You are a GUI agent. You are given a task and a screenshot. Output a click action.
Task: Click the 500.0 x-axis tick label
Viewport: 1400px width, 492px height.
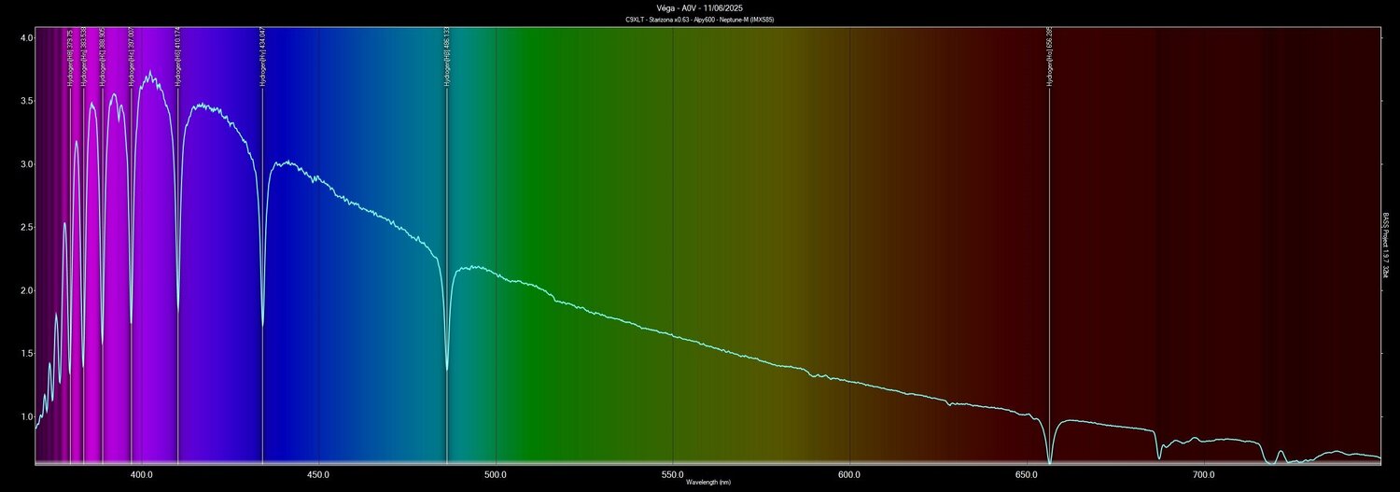tap(496, 474)
